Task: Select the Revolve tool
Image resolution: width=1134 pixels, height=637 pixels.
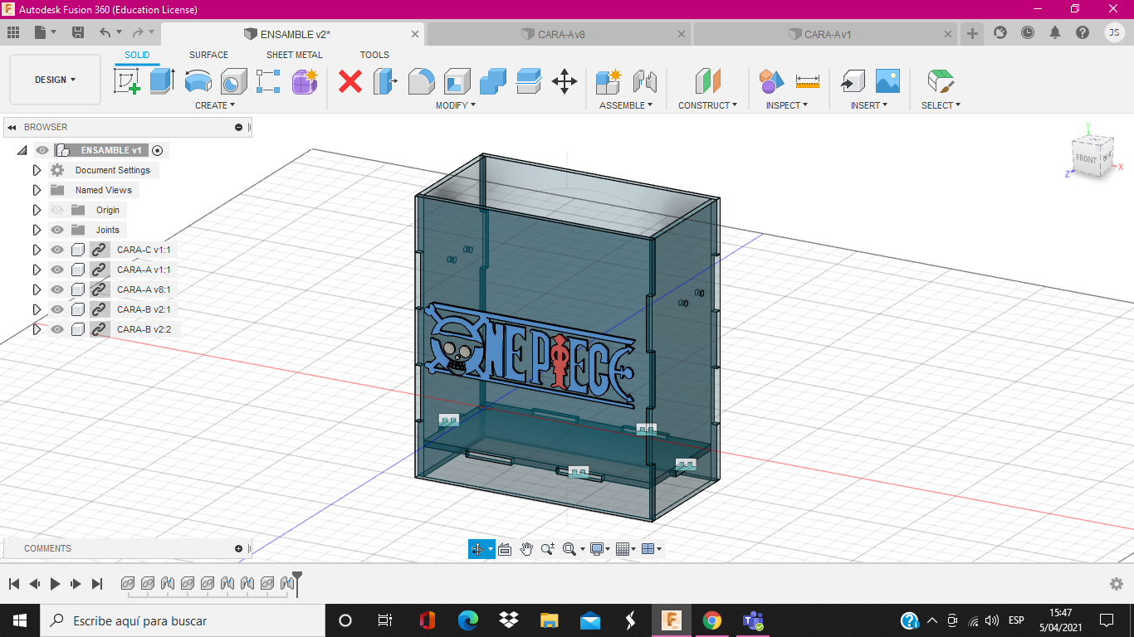Action: click(x=198, y=81)
